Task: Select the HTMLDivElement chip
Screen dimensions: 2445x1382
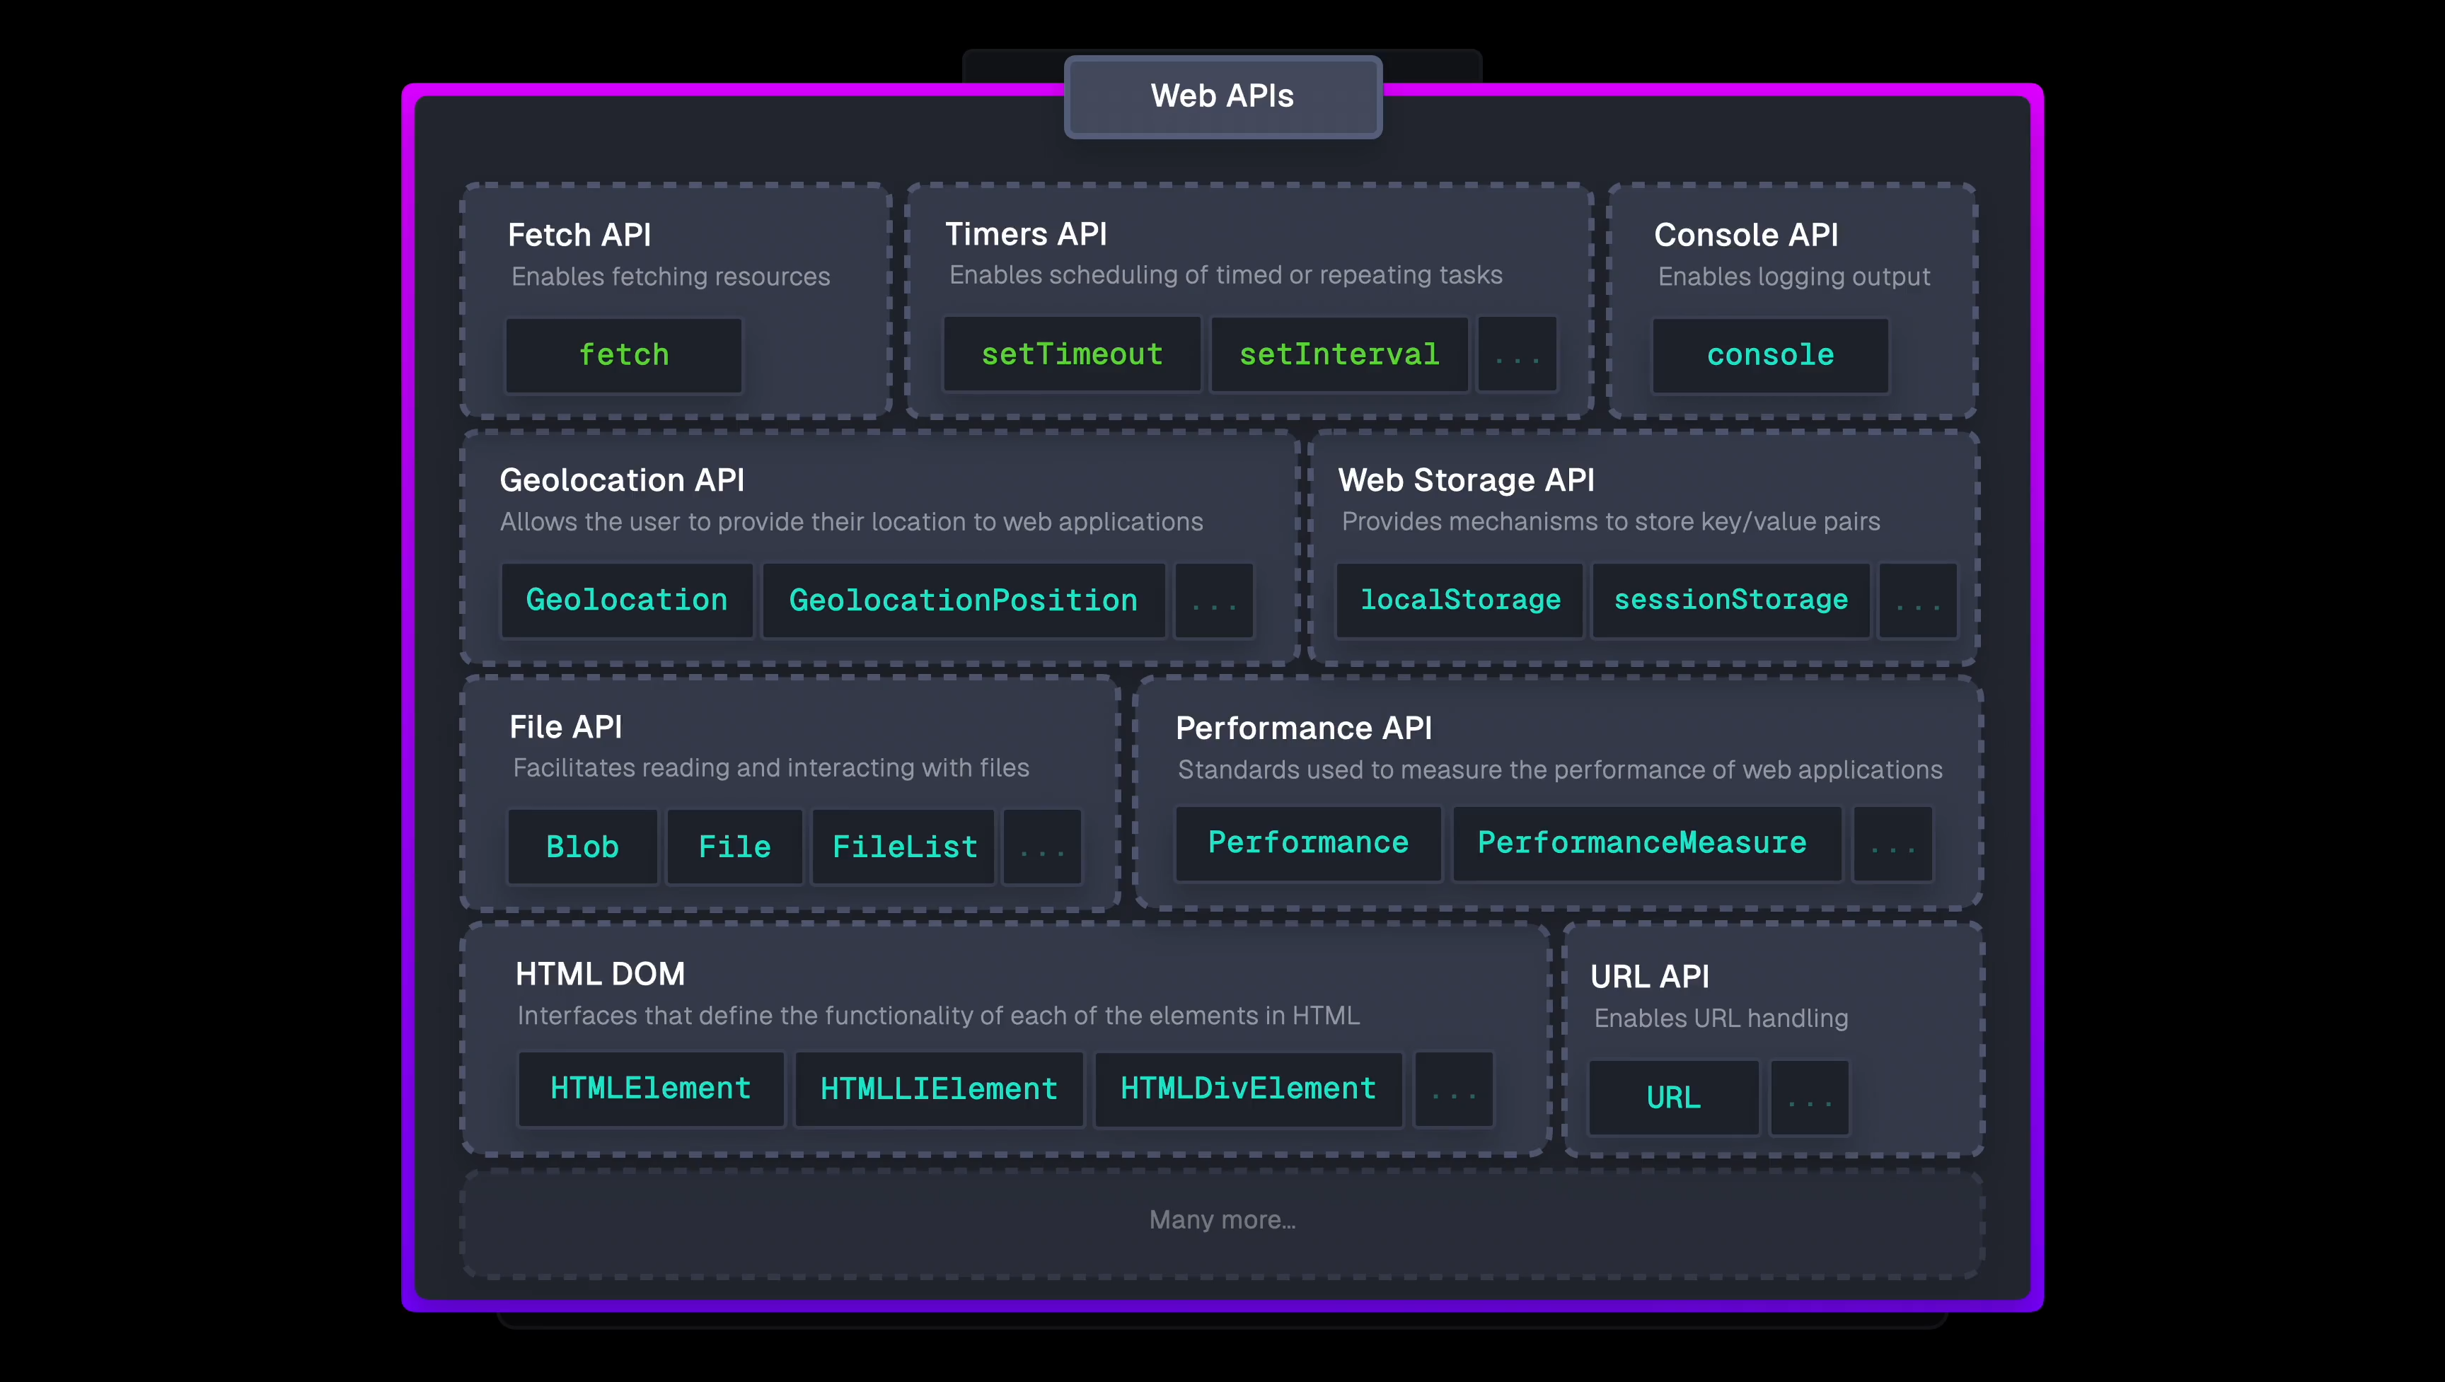Action: click(x=1248, y=1088)
